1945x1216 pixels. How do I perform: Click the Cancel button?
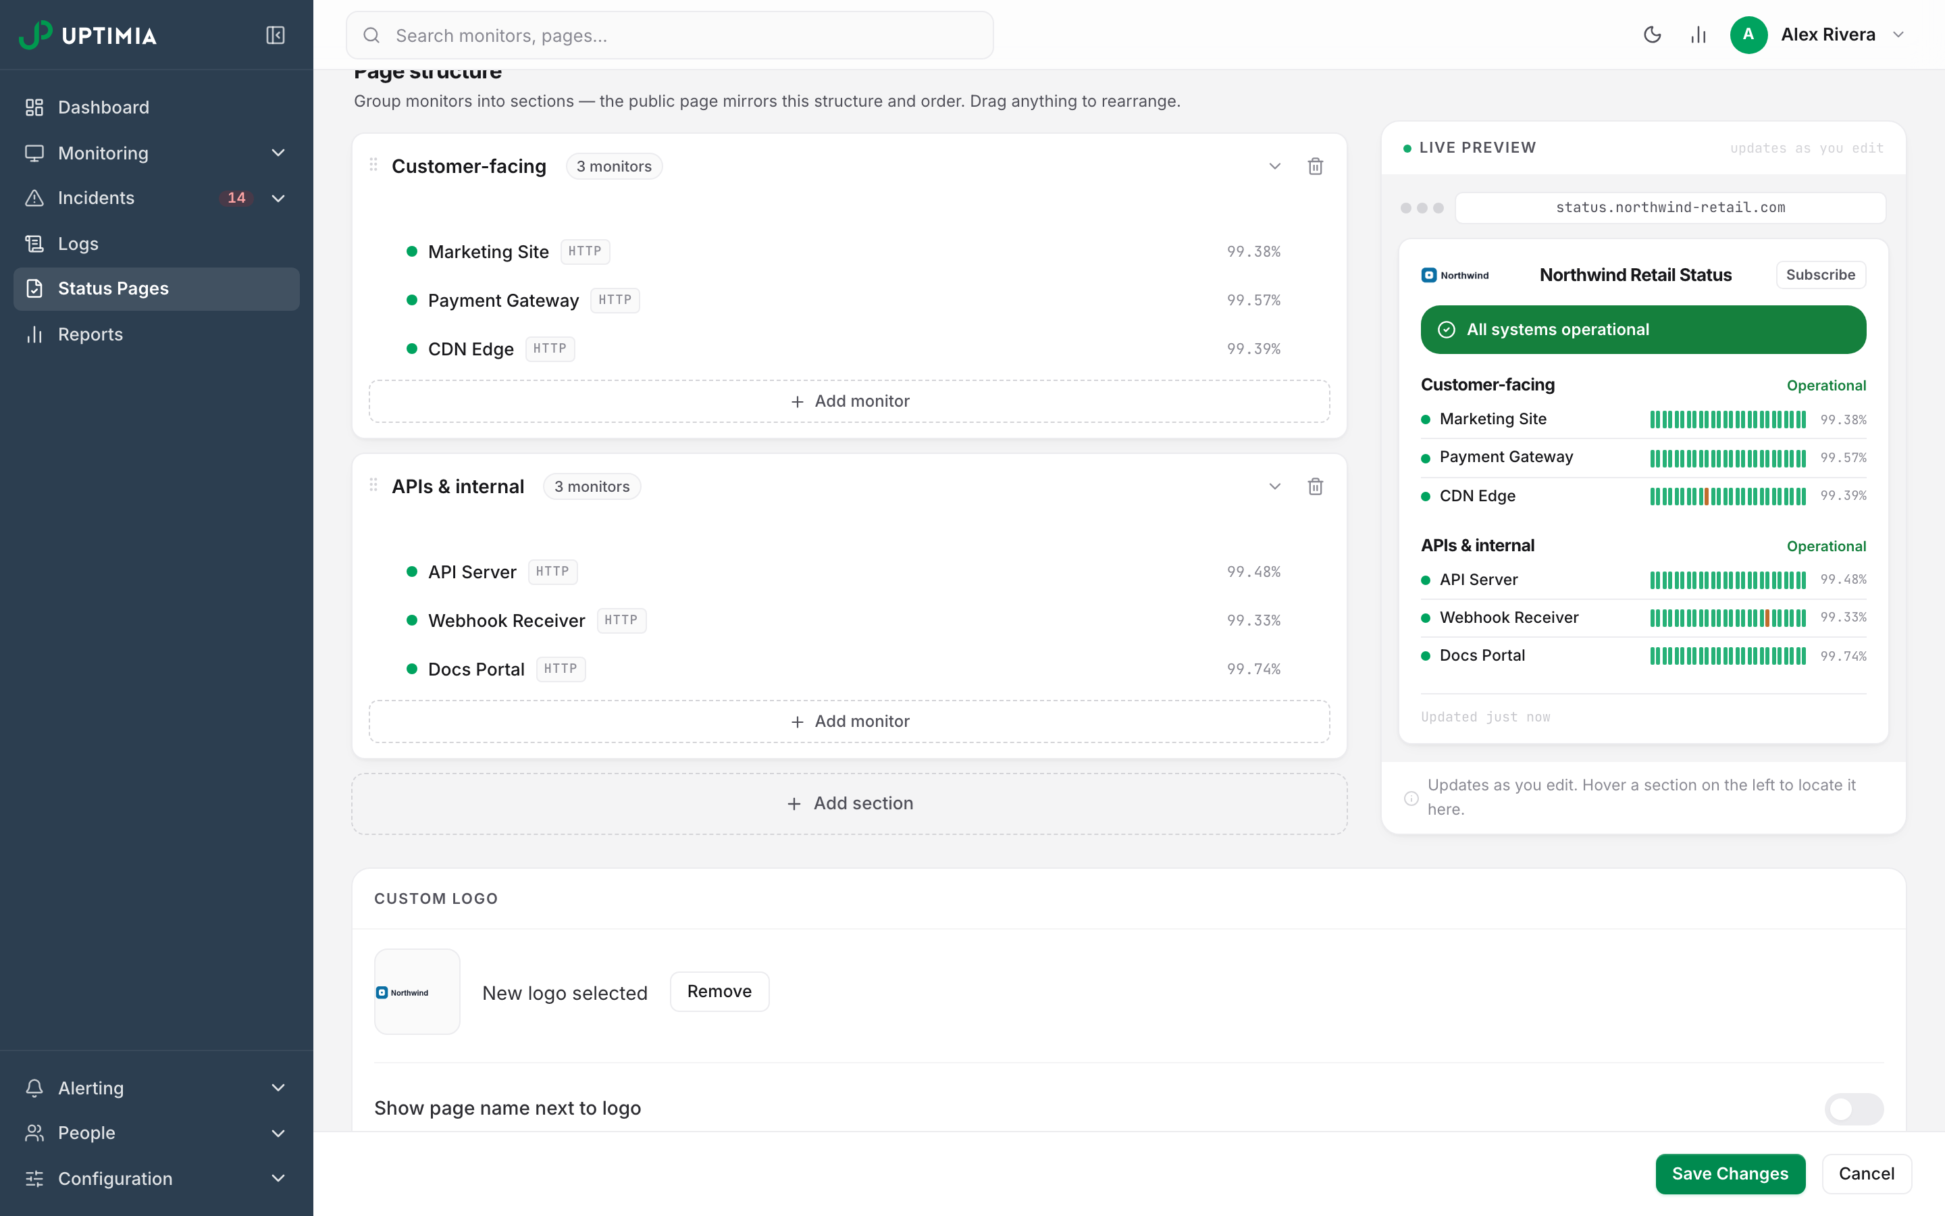click(x=1866, y=1174)
